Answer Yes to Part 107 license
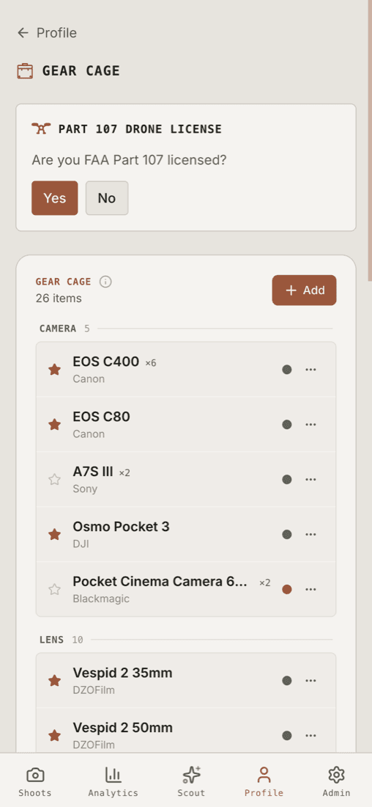The image size is (372, 807). [x=55, y=198]
